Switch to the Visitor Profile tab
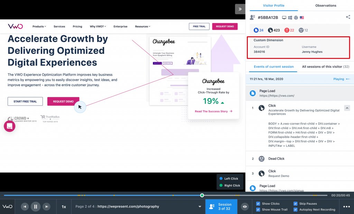Viewport: 354px width, 214px height. tap(274, 6)
